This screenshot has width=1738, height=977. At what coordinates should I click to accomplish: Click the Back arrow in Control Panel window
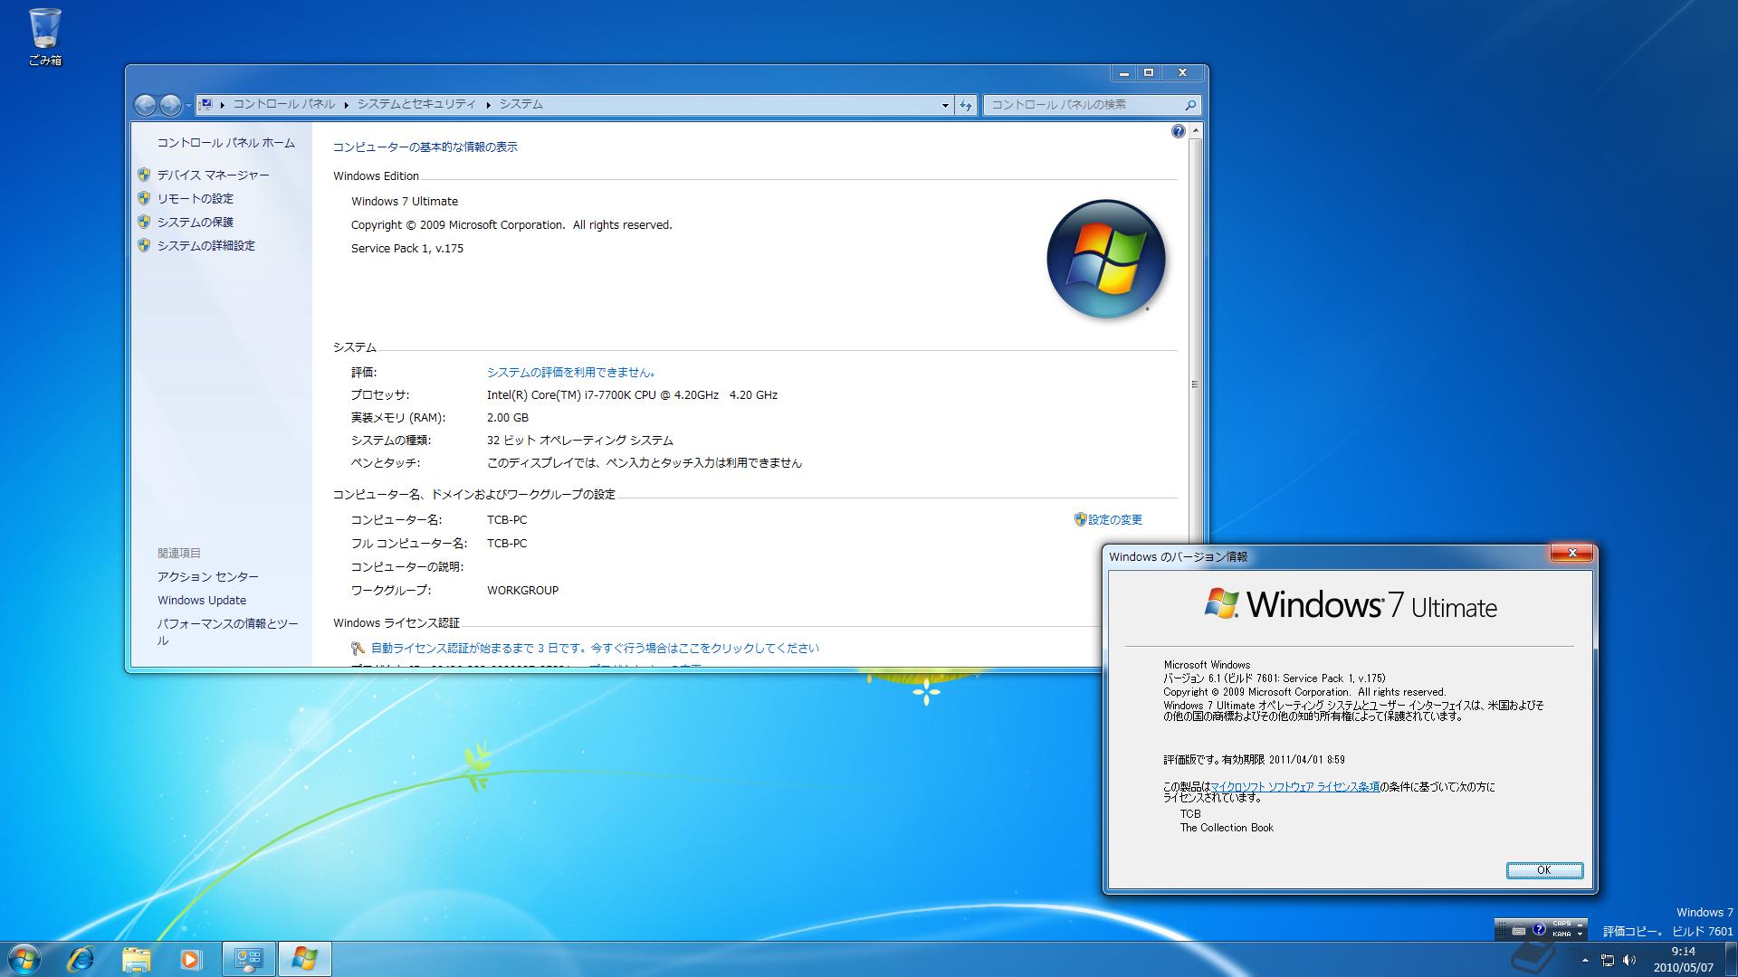tap(145, 105)
